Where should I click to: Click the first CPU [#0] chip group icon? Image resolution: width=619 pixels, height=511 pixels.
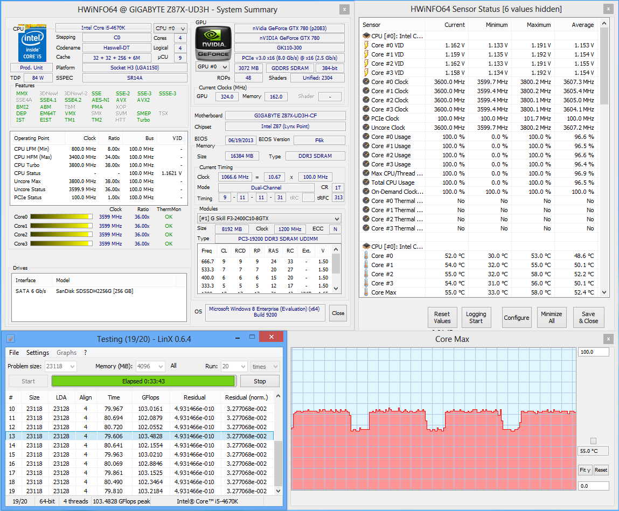point(366,36)
